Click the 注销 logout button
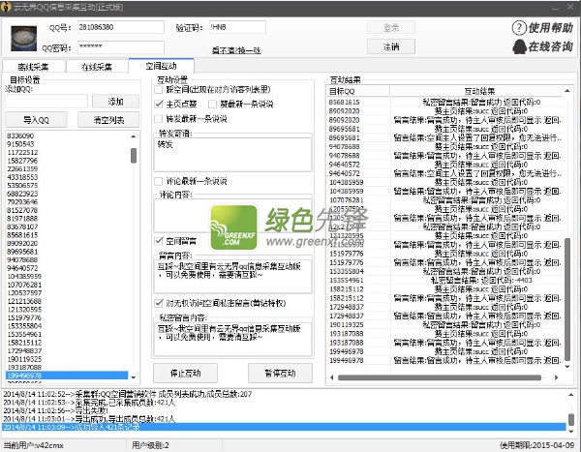The image size is (581, 452). coord(391,45)
